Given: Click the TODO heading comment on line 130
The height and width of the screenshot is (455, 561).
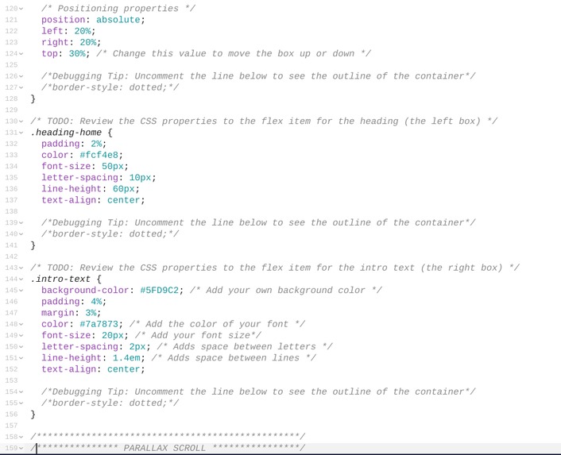Looking at the screenshot, I should (264, 121).
